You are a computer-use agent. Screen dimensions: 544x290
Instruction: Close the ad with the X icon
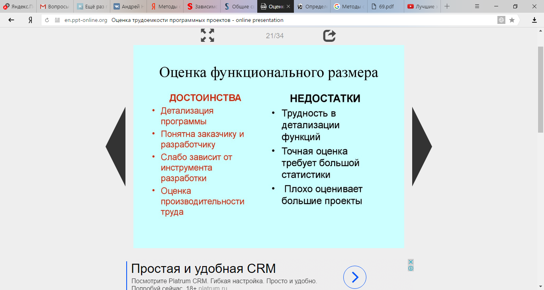coord(411,262)
